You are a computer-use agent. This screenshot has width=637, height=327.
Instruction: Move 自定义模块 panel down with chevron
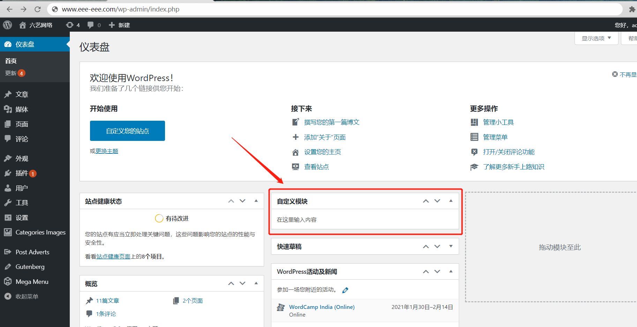(x=437, y=201)
